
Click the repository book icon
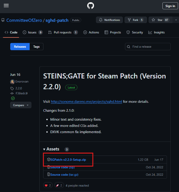click(x=3, y=20)
